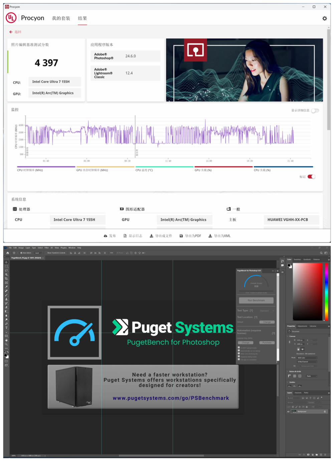Click the rainbow hue slider strip
This screenshot has height=461, width=334.
(326, 292)
